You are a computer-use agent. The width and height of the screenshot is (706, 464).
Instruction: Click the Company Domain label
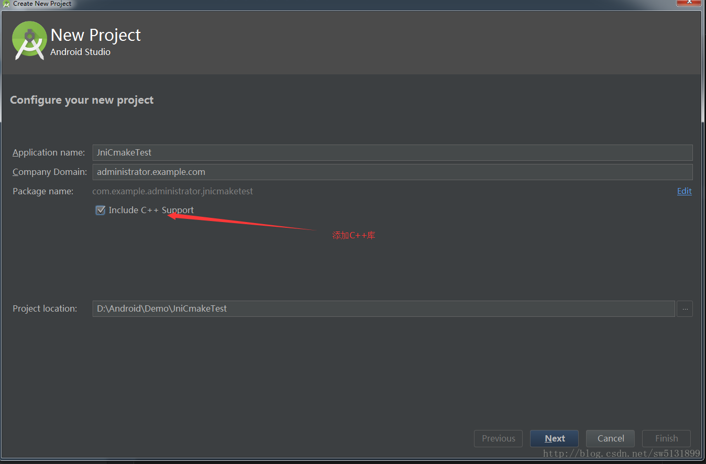[50, 172]
